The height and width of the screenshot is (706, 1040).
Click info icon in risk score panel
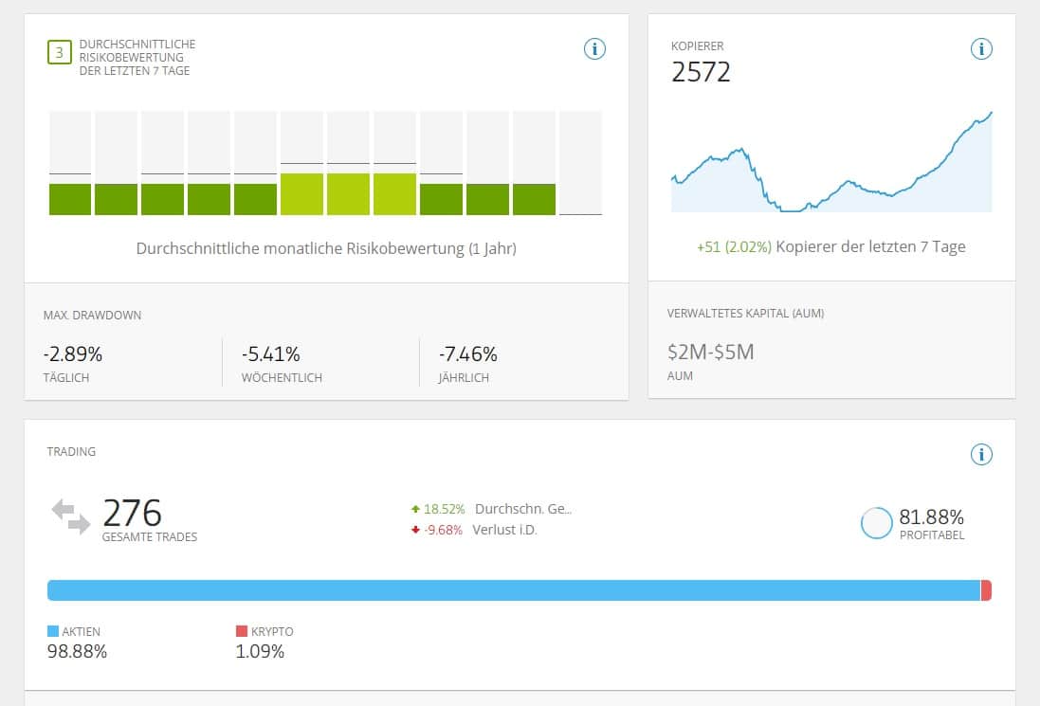[594, 49]
